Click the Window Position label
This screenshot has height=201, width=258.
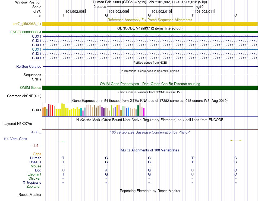pos(28,2)
